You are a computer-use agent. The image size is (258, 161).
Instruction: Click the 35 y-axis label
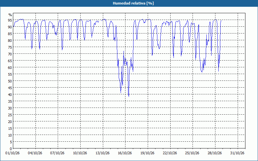point(10,101)
